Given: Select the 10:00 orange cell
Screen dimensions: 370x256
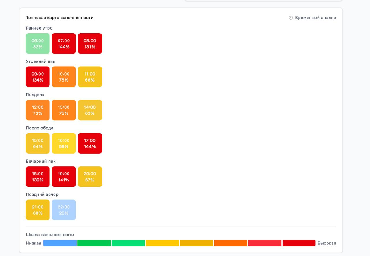Looking at the screenshot, I should [x=64, y=77].
